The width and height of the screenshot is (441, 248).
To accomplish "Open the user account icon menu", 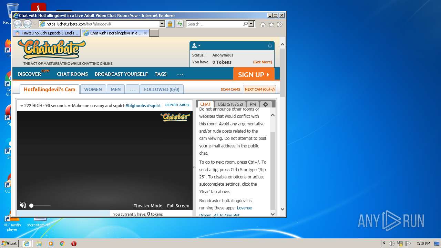I will tap(196, 45).
